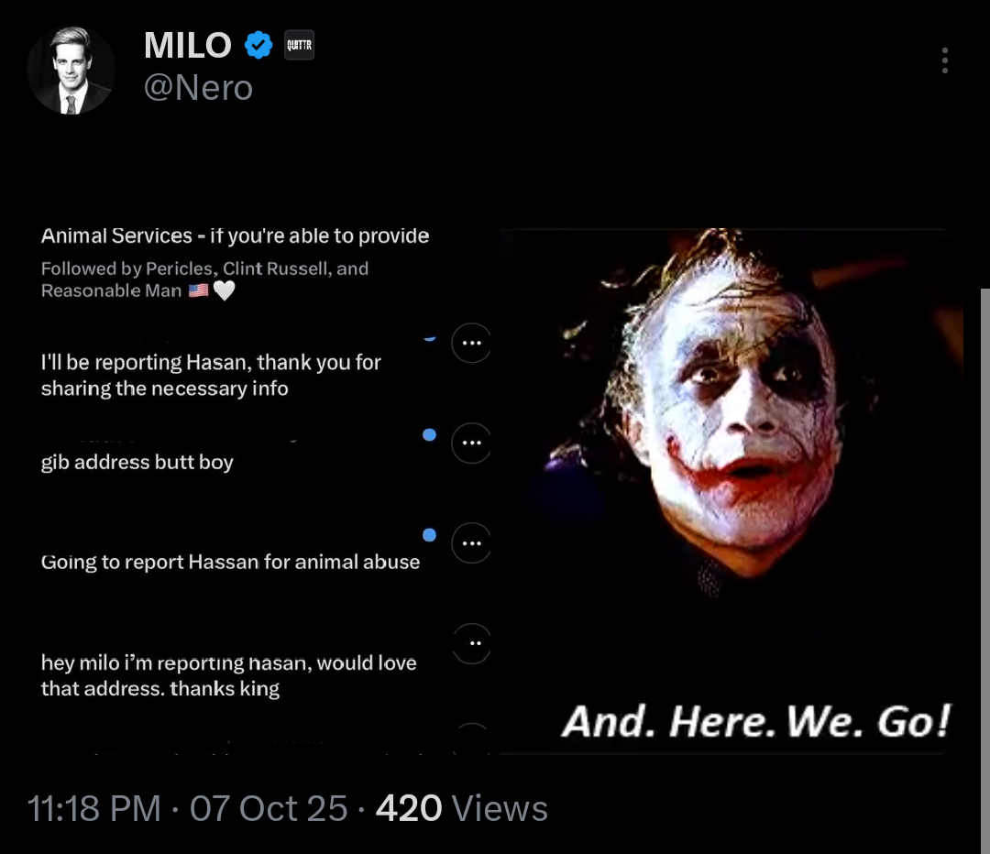
Task: Open the 'Animal Services' message text
Action: tap(235, 236)
